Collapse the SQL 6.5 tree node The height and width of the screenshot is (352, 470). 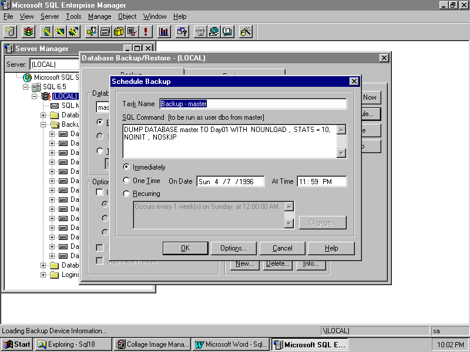pyautogui.click(x=26, y=87)
